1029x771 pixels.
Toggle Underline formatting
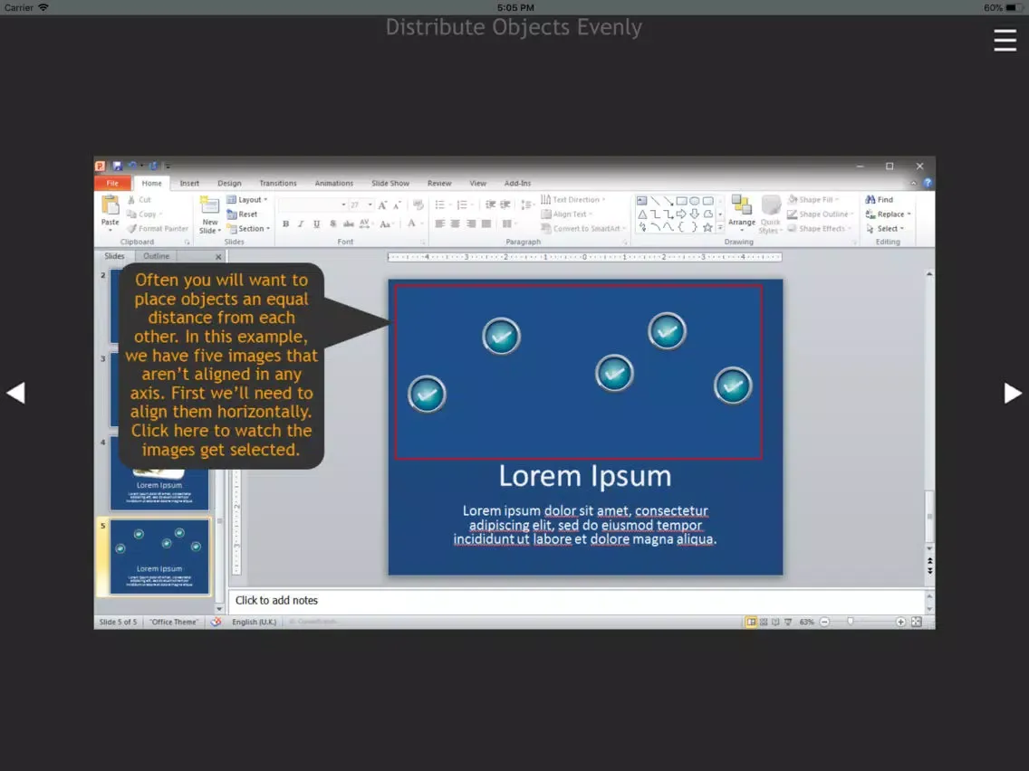[316, 224]
